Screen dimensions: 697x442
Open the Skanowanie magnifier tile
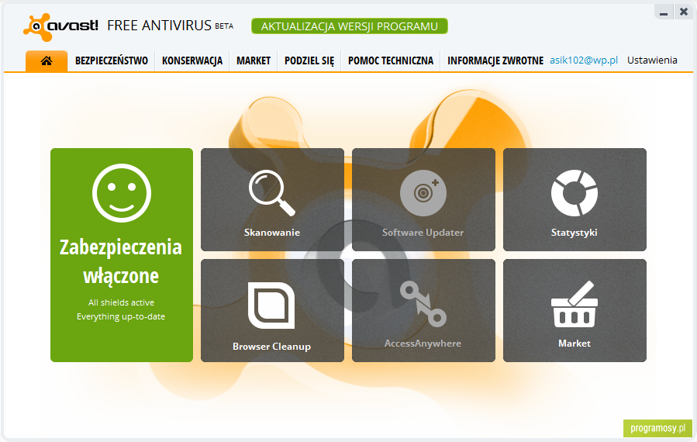tap(272, 199)
